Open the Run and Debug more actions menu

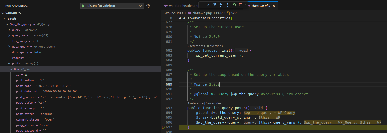click(154, 6)
